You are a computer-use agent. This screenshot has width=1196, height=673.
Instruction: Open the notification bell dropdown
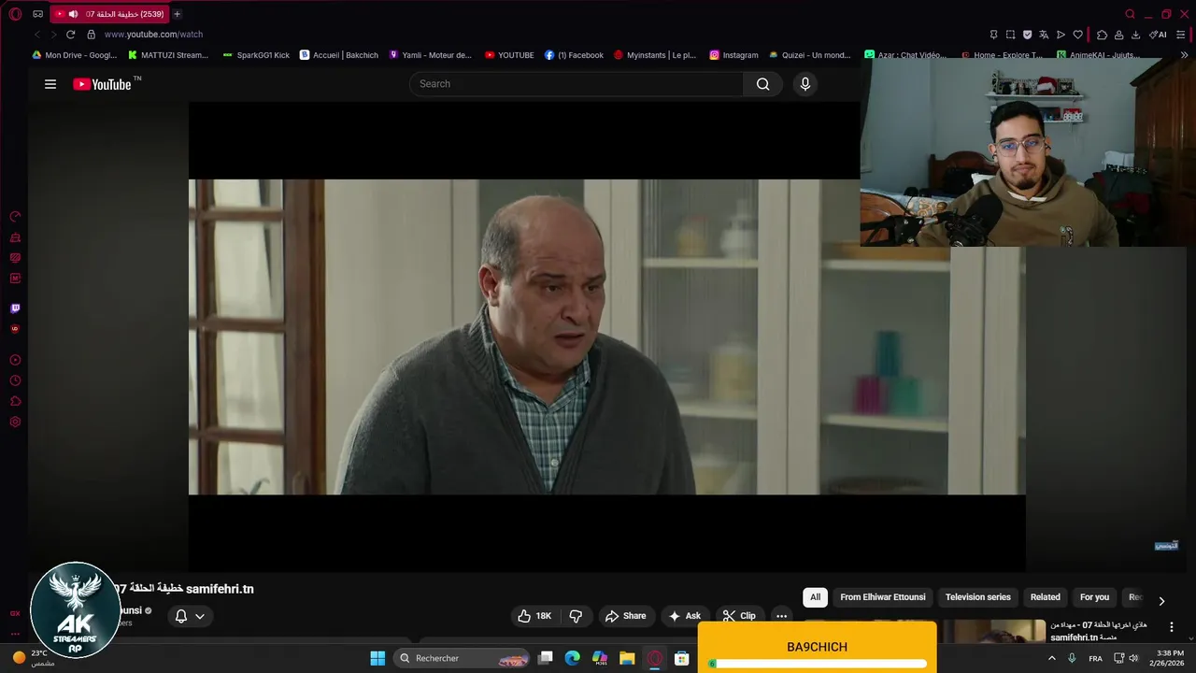[x=190, y=616]
